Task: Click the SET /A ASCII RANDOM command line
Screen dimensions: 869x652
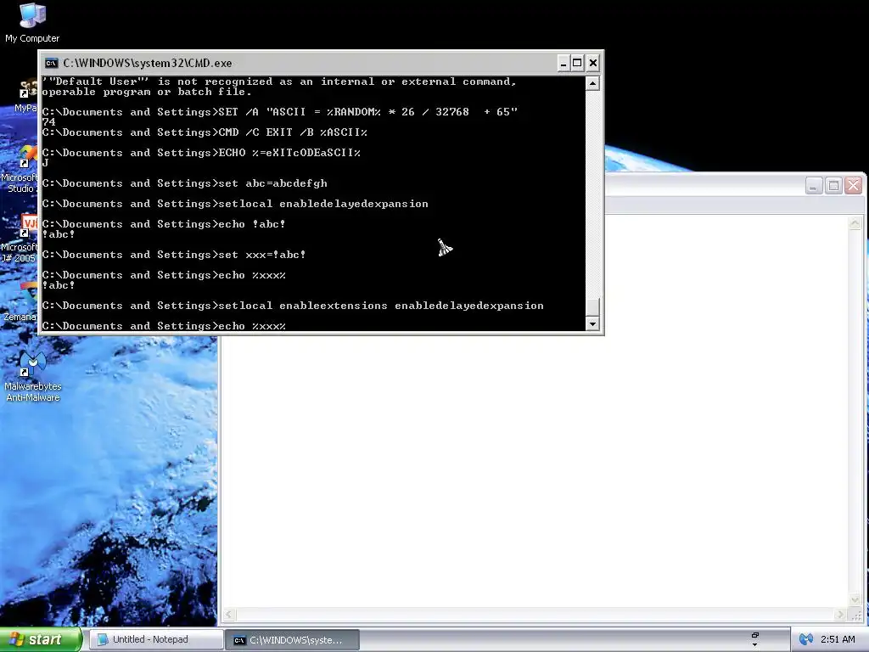Action: tap(280, 112)
